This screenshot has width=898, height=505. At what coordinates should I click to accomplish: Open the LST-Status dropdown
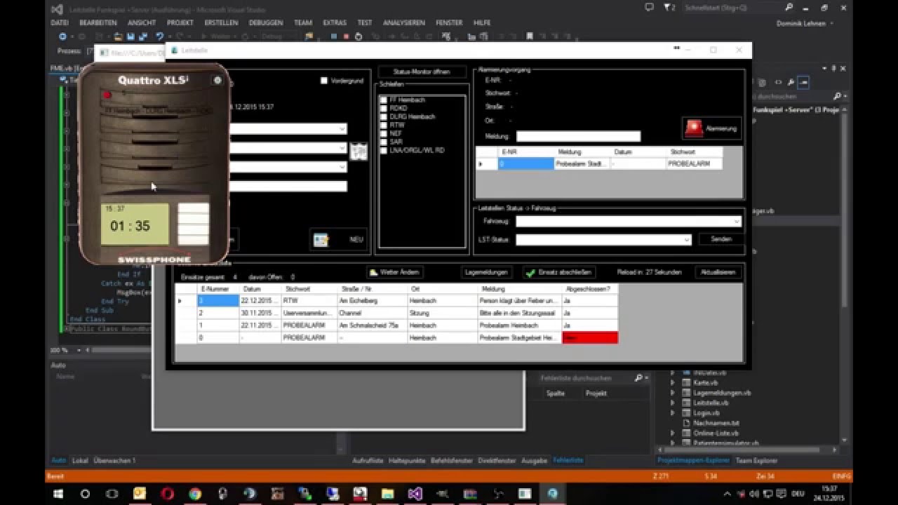coord(603,240)
